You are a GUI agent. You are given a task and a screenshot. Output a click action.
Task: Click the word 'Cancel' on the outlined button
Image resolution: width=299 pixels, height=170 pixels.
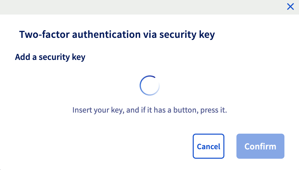tap(208, 146)
